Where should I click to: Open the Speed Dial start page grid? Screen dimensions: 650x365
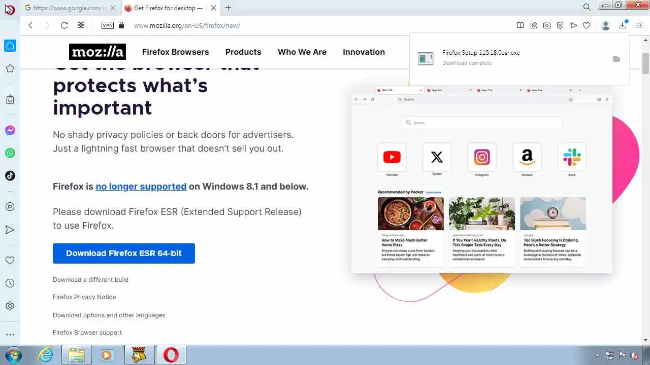point(81,25)
